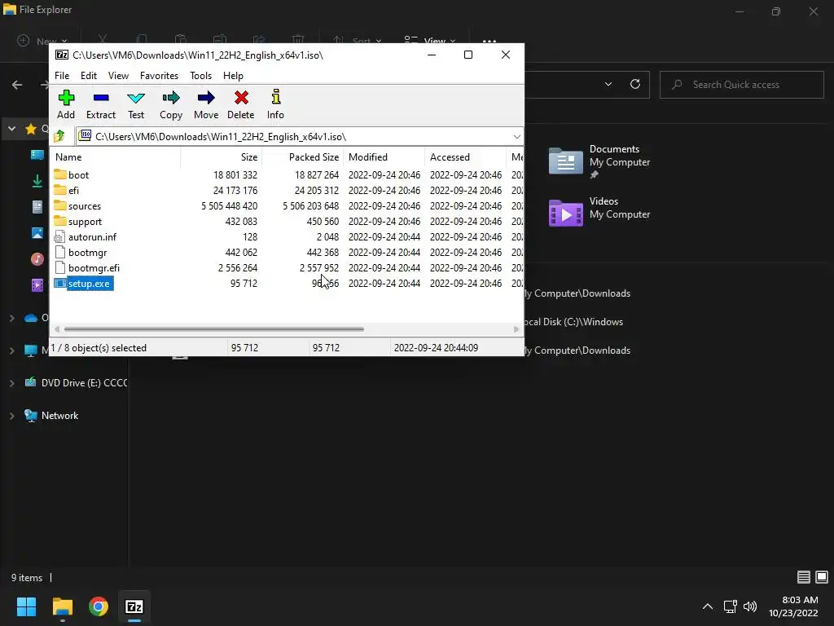The height and width of the screenshot is (626, 834).
Task: Open the Edit menu
Action: (x=88, y=76)
